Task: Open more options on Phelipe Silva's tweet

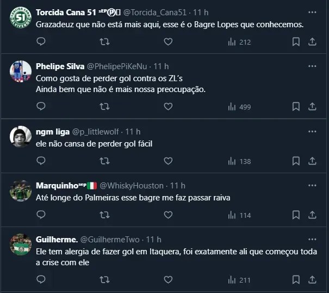Action: pos(312,66)
